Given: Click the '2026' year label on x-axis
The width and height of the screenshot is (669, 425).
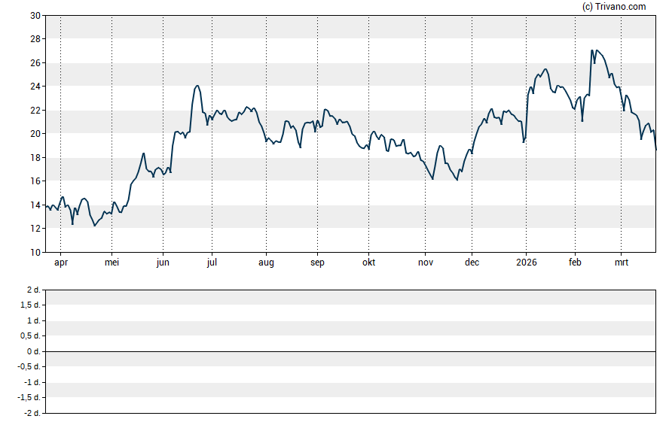Looking at the screenshot, I should [526, 263].
